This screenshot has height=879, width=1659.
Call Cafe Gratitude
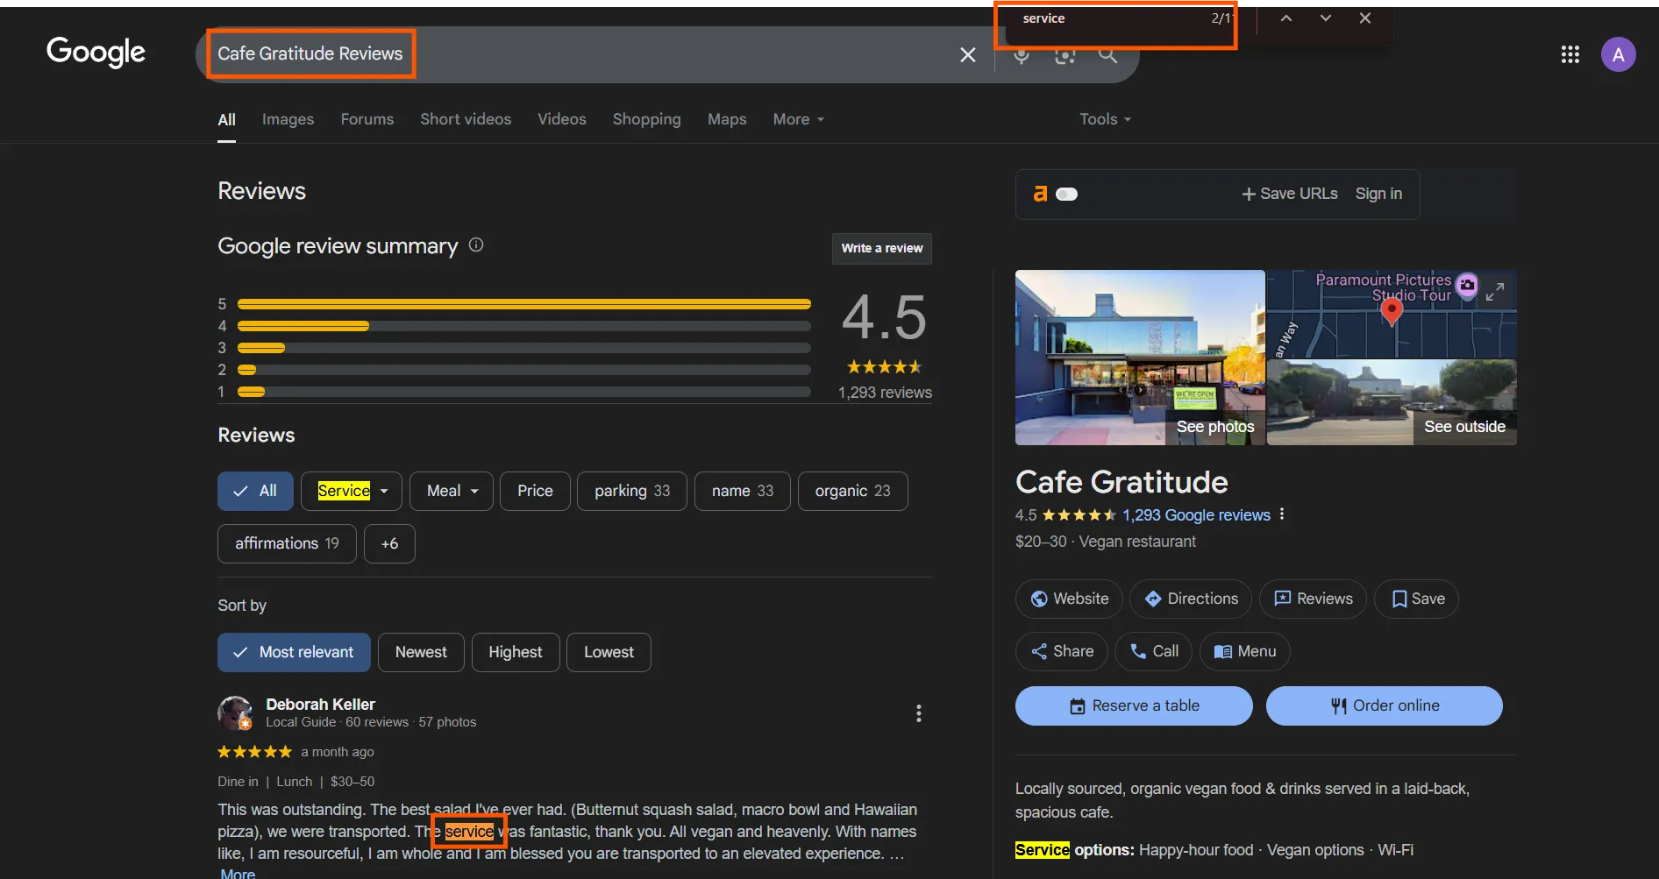click(1154, 651)
